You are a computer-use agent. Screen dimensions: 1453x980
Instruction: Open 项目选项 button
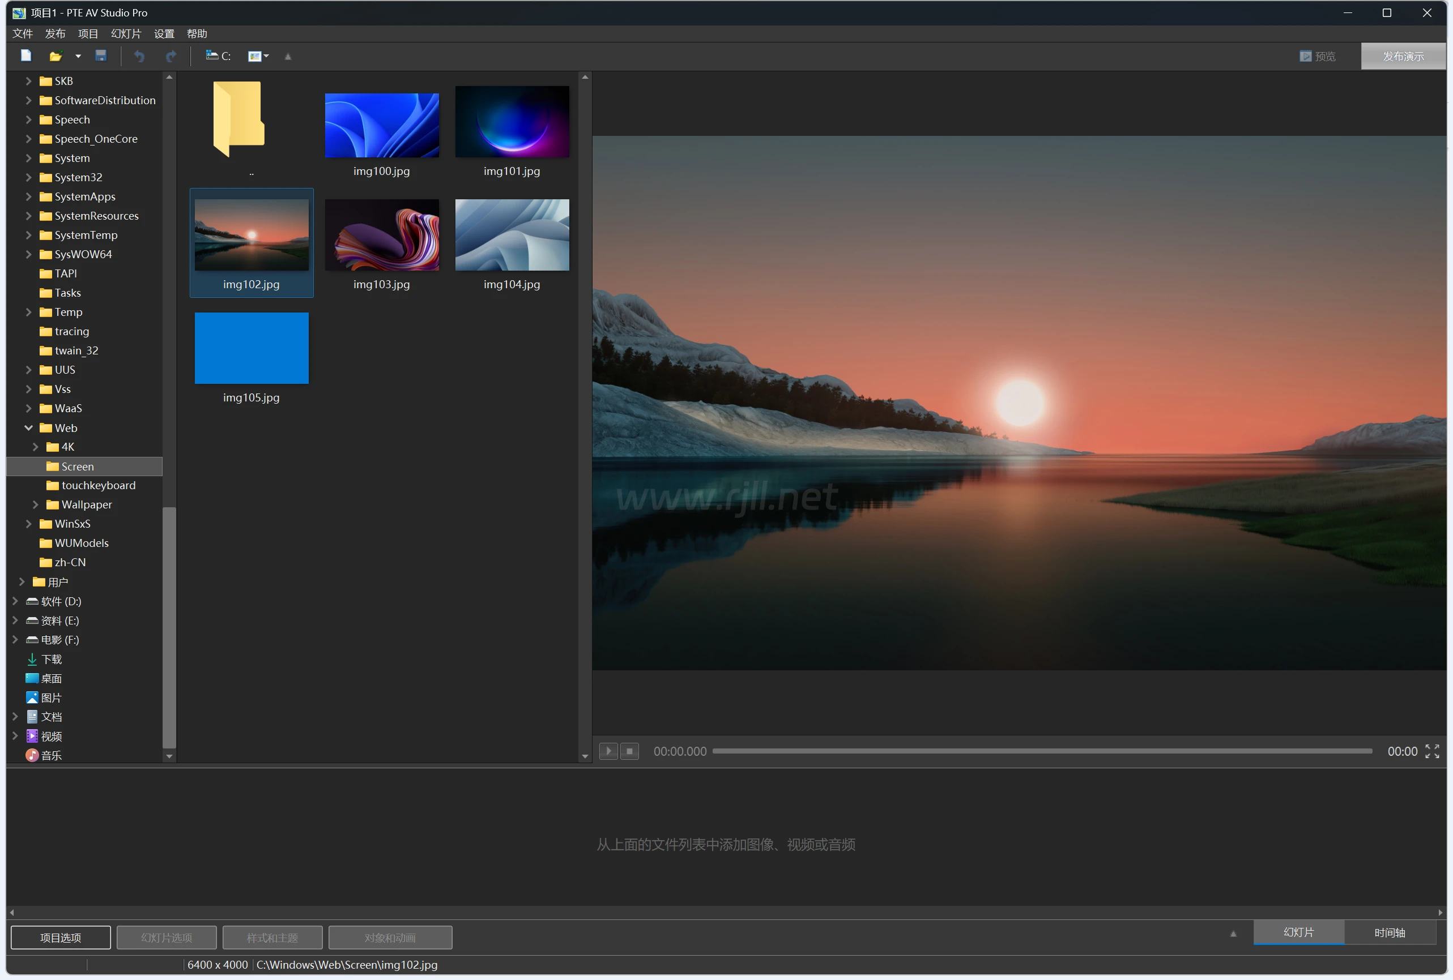[x=61, y=937]
